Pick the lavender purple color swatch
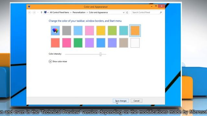Image resolution: width=207 pixels, height=116 pixels. 89,43
